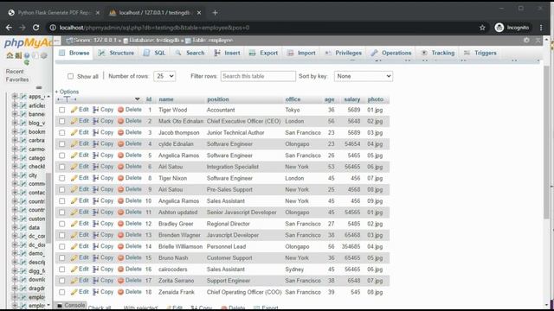Sort by the name column header
This screenshot has height=311, width=554.
coord(166,99)
